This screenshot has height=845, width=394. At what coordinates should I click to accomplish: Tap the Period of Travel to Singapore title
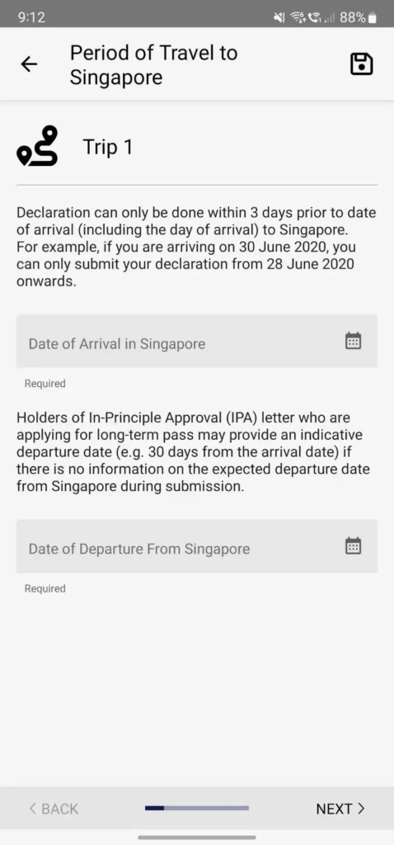(154, 65)
